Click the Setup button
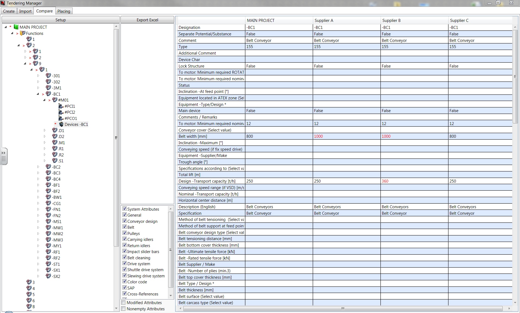The width and height of the screenshot is (520, 313). [x=60, y=20]
